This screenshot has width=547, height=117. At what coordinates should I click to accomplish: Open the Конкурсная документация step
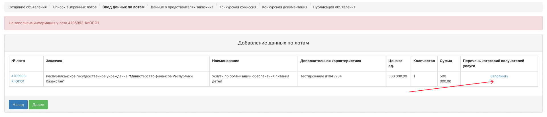click(285, 7)
